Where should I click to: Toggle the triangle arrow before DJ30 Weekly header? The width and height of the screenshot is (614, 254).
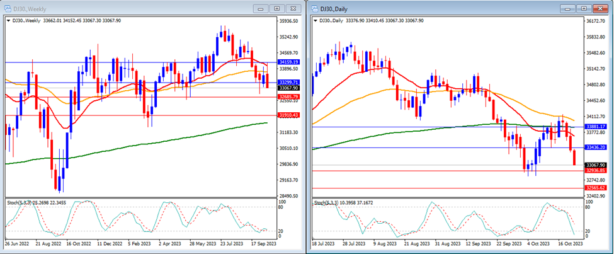pos(9,20)
